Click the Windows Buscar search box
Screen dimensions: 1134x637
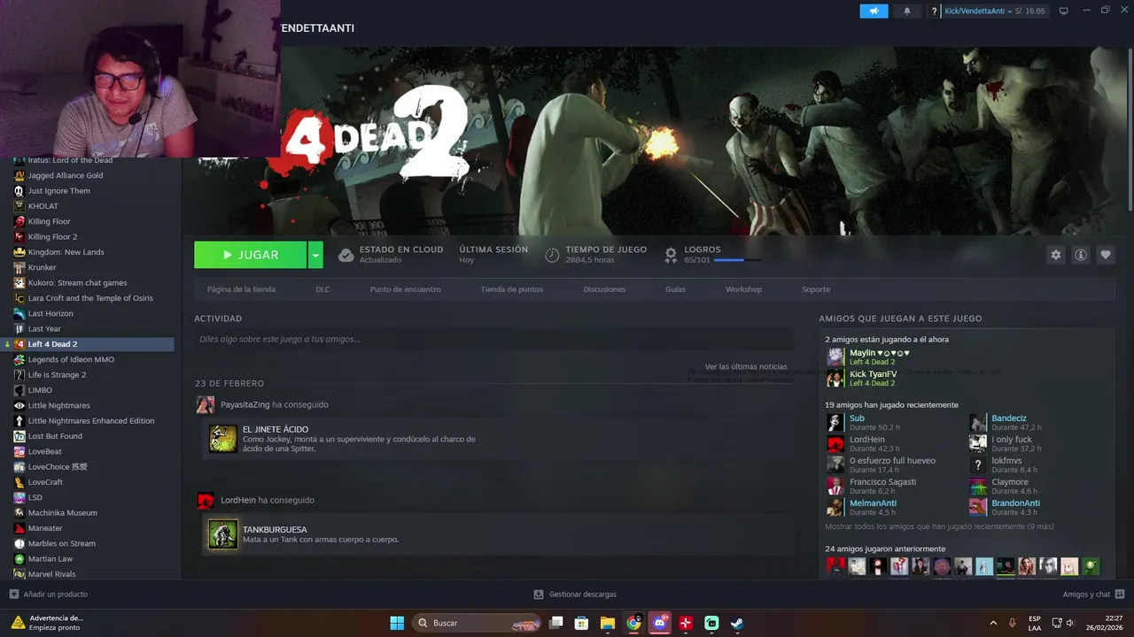pyautogui.click(x=476, y=623)
